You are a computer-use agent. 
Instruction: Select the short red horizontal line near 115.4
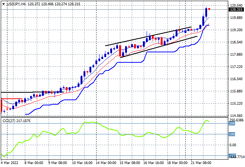pyautogui.click(x=12, y=99)
